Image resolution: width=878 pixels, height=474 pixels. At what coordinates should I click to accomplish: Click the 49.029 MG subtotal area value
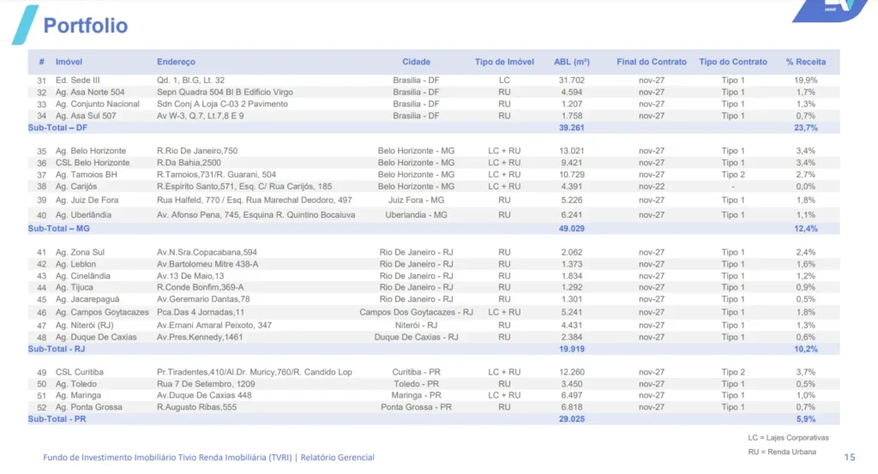coord(571,228)
